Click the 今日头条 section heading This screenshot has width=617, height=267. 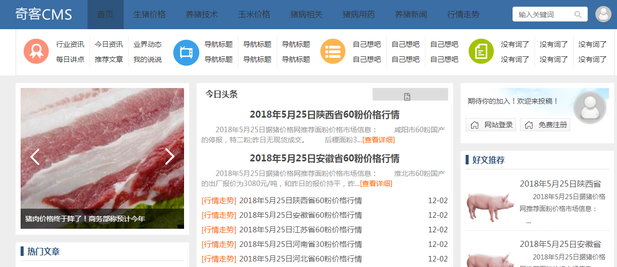(221, 94)
